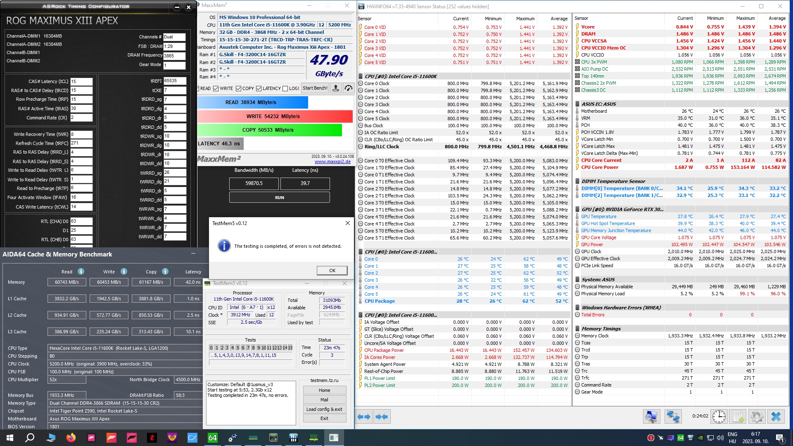Open Windows Start menu
Viewport: 793px width, 446px height.
(10, 437)
